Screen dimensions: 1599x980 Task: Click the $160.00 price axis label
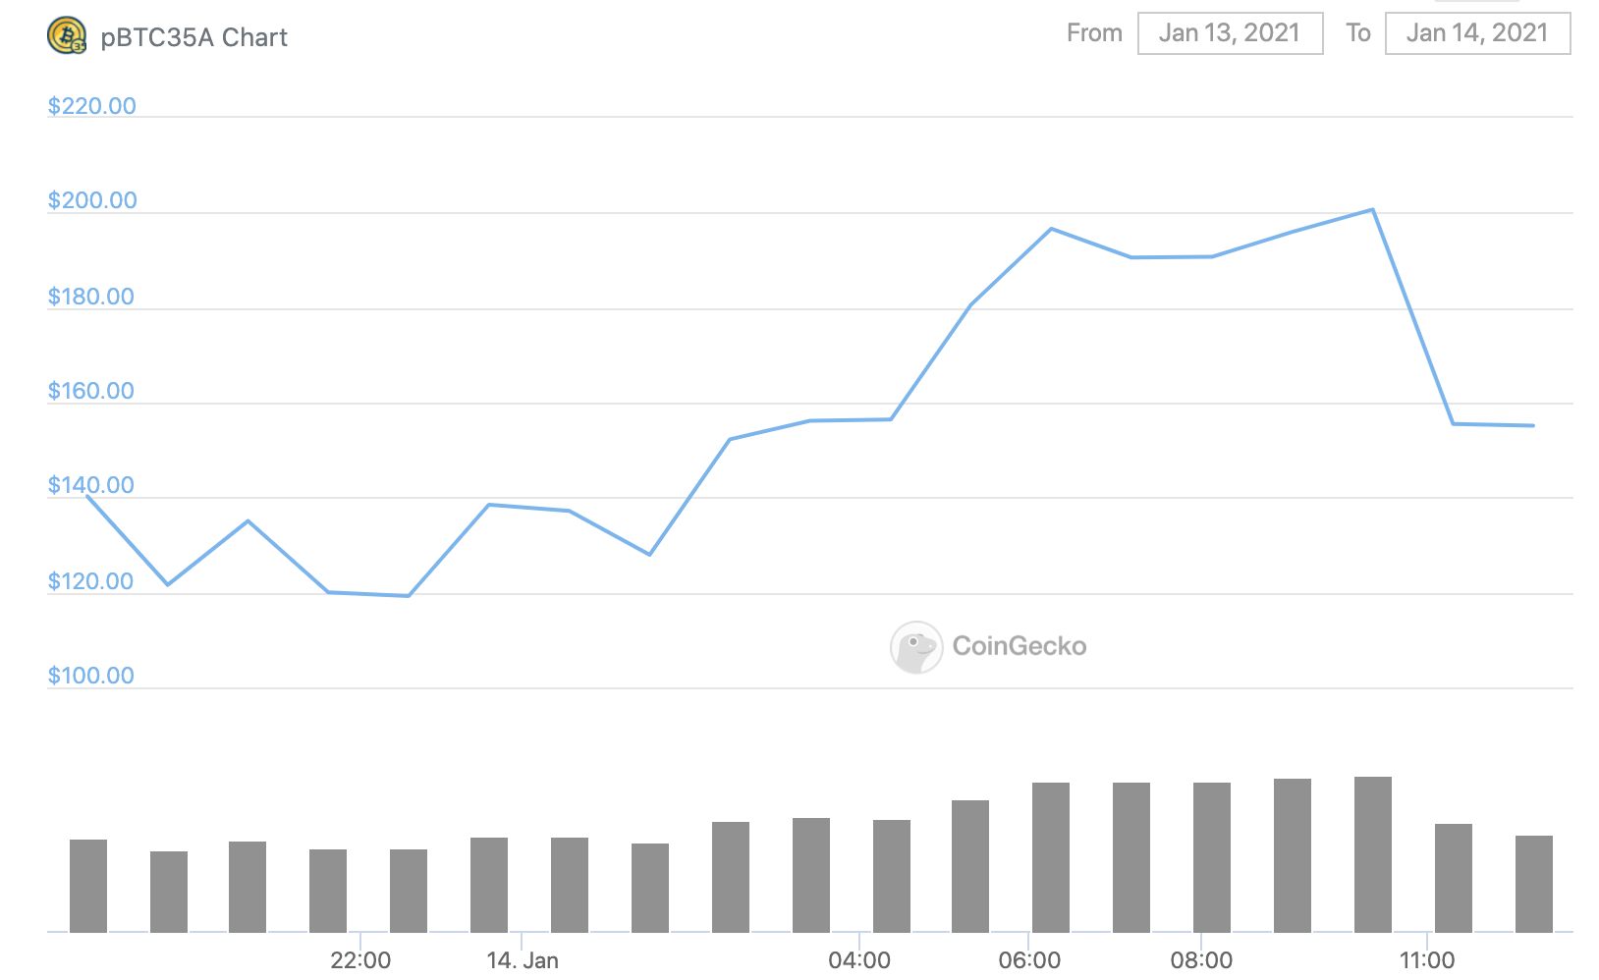coord(91,391)
